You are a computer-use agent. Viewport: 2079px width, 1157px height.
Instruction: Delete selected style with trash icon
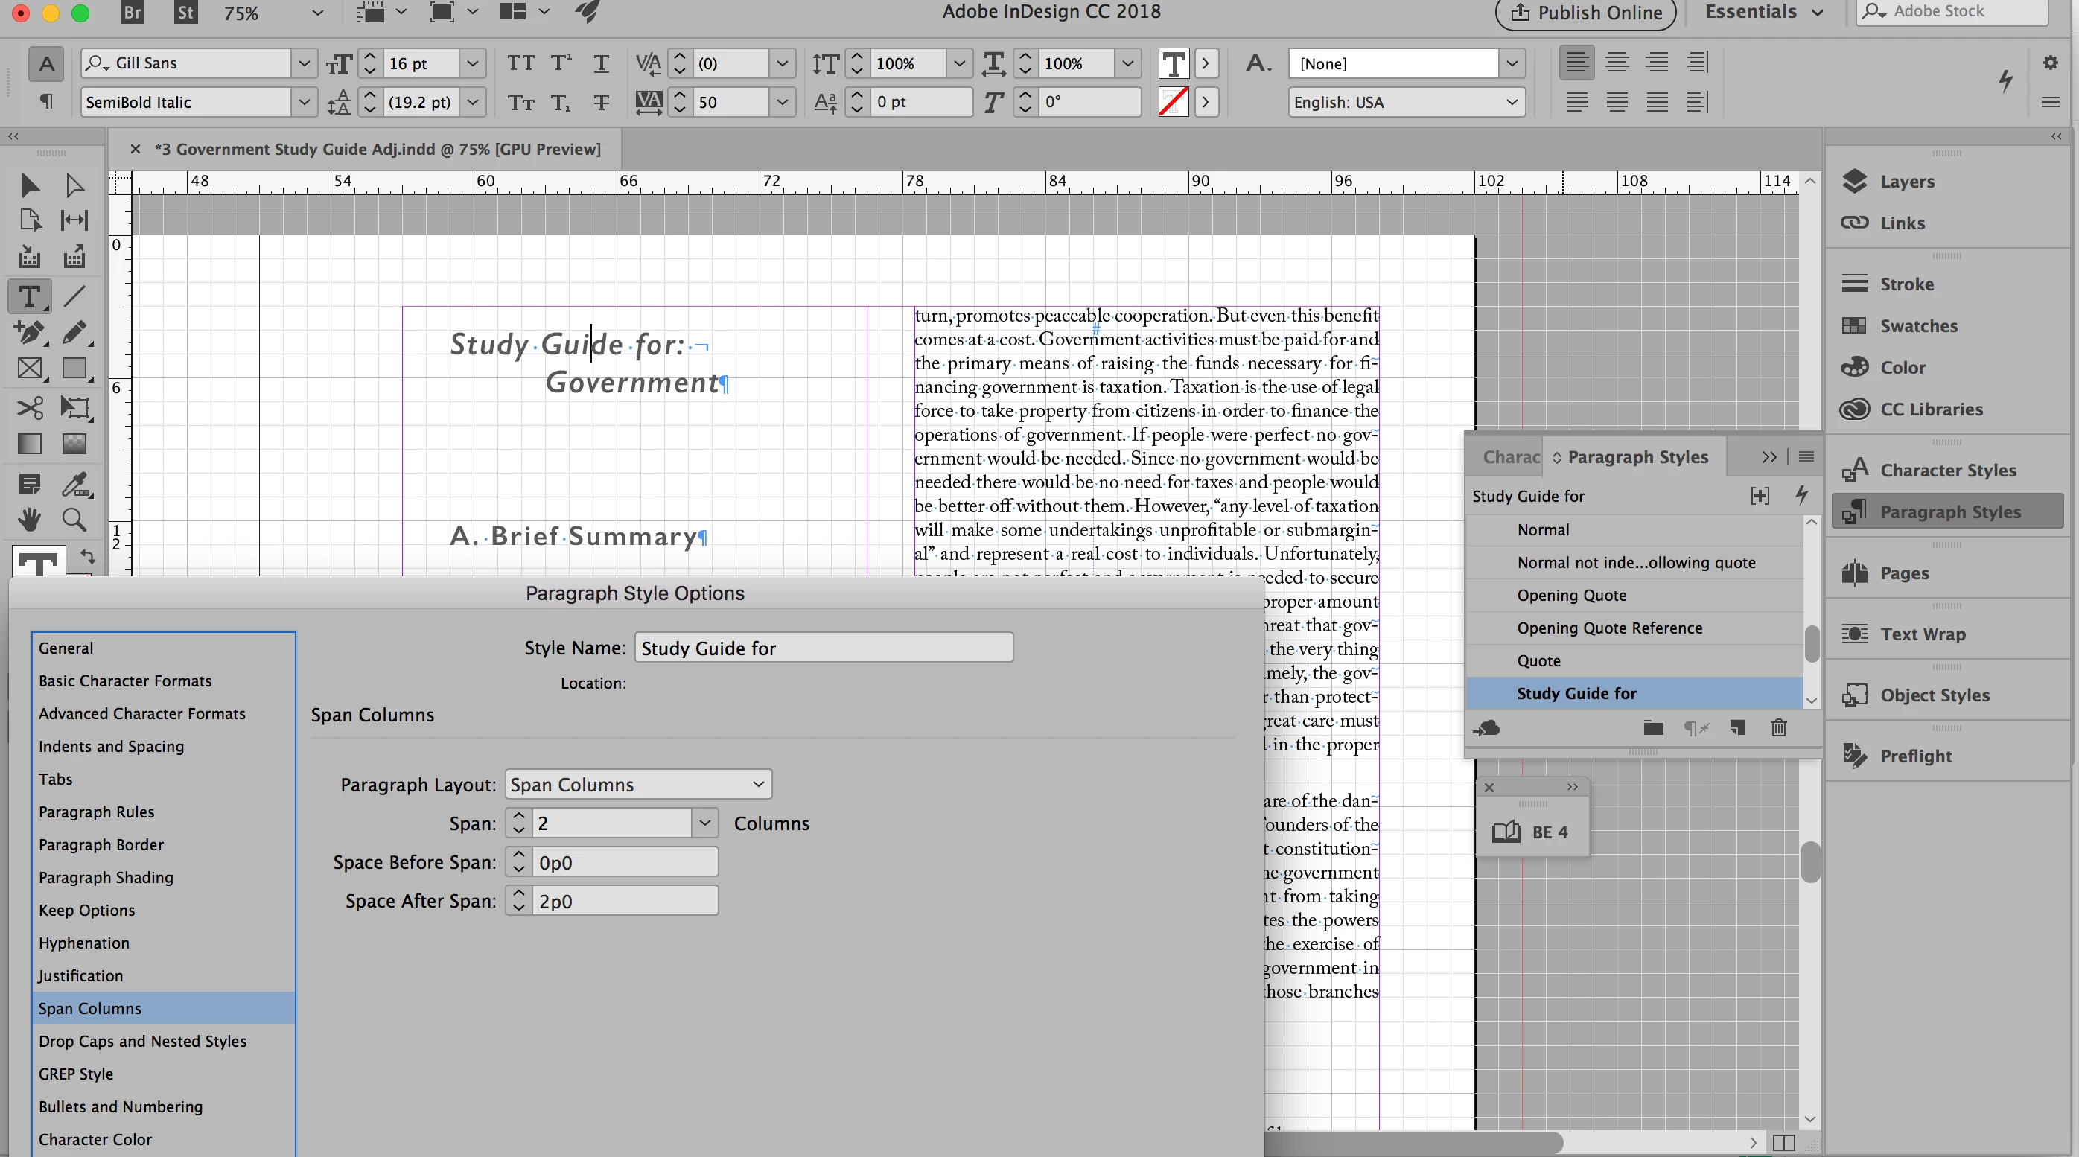[x=1778, y=727]
